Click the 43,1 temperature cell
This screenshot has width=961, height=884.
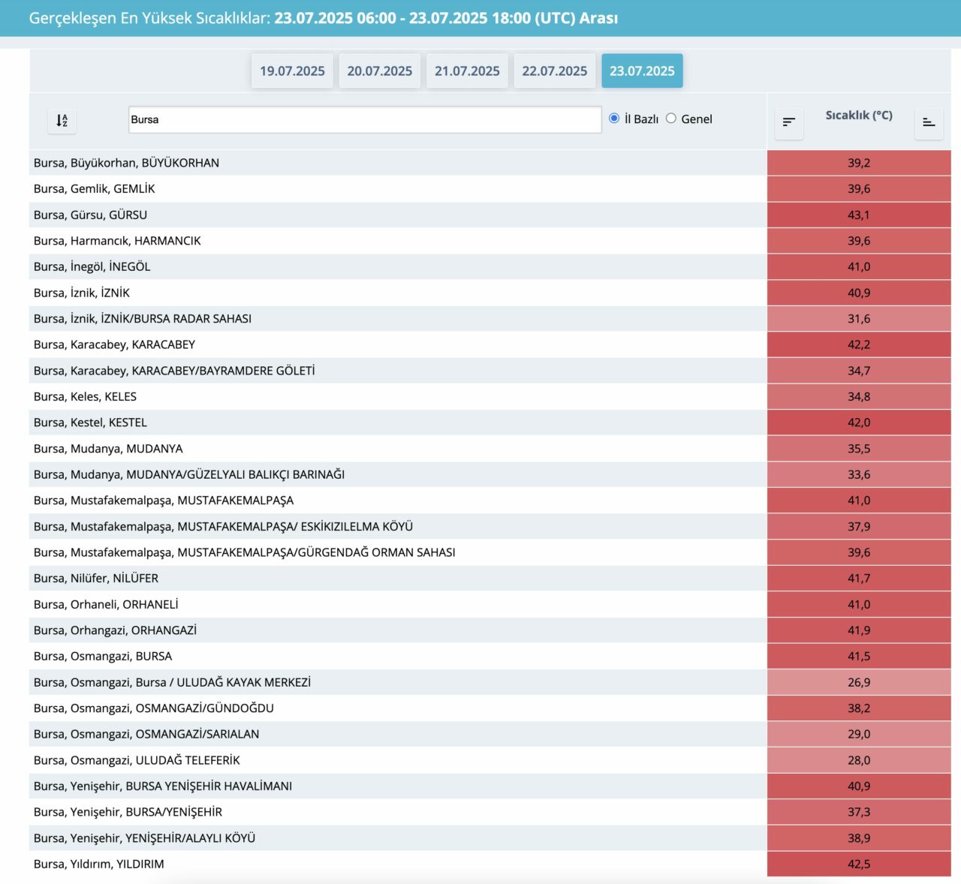tap(858, 215)
